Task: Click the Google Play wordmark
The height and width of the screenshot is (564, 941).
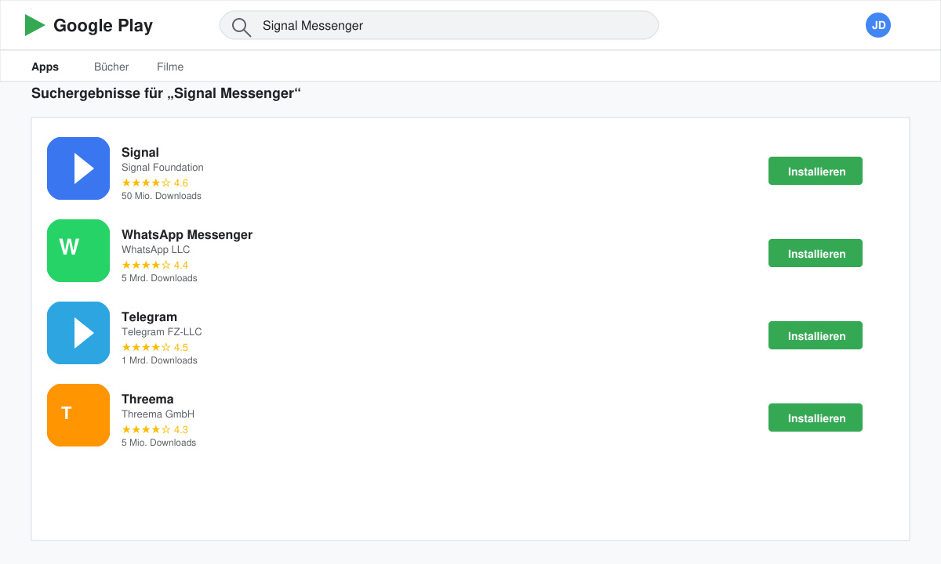Action: tap(103, 25)
